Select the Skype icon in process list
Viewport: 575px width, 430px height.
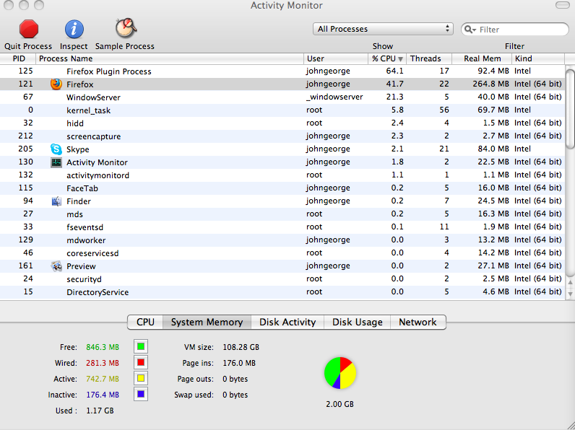[x=56, y=149]
